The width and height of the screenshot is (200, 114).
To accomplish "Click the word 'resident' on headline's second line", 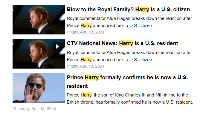I will point(77,86).
